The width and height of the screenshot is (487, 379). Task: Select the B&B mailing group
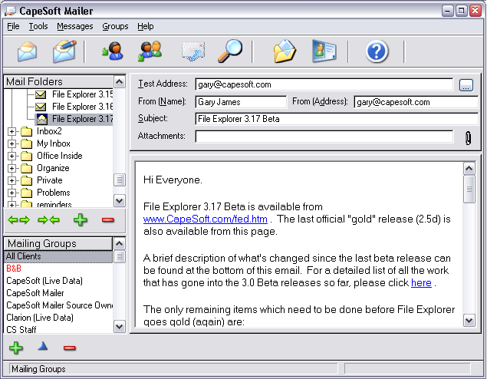(x=58, y=269)
